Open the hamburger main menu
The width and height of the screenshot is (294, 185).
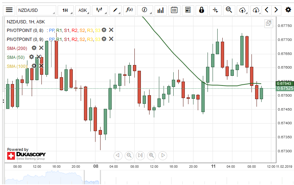(x=9, y=10)
